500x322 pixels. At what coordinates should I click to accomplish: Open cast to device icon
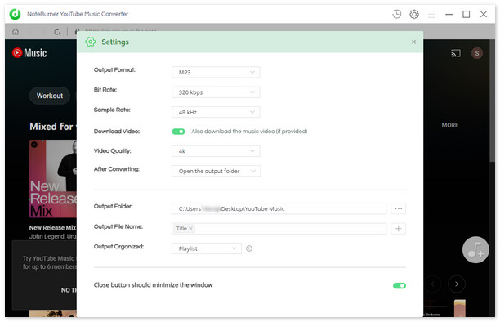click(x=456, y=53)
